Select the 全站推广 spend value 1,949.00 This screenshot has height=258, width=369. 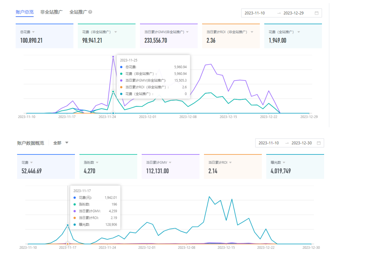click(x=277, y=41)
